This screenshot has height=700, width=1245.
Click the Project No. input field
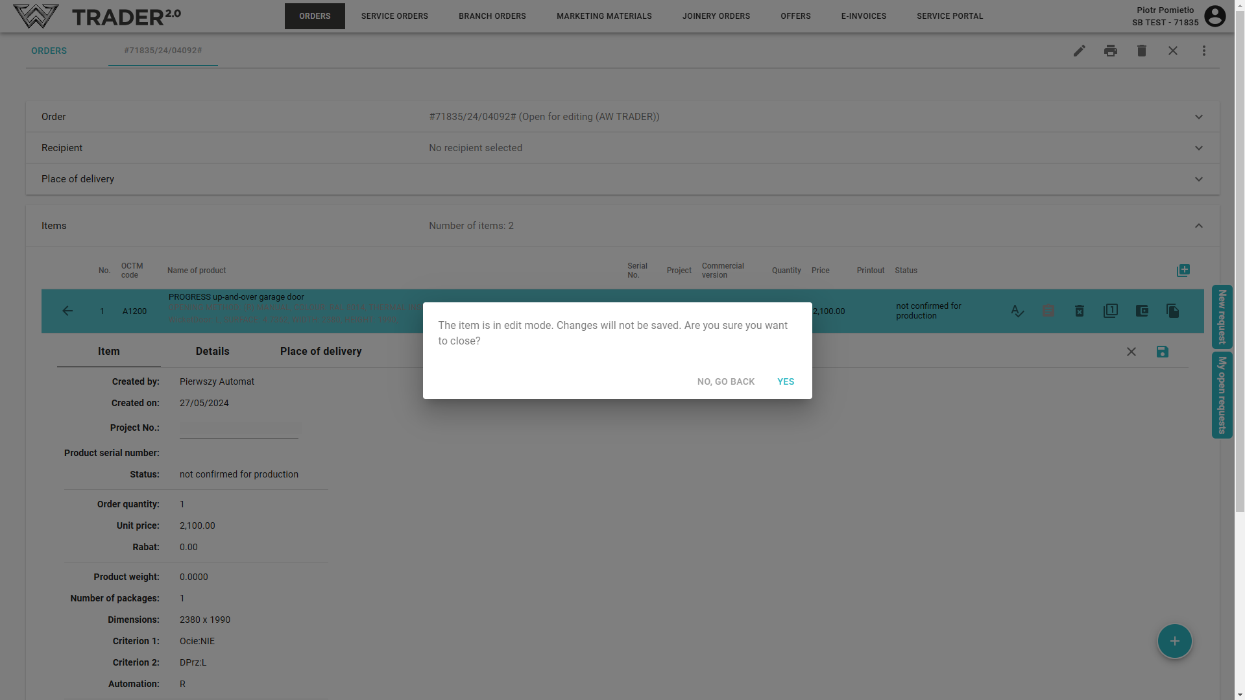click(x=239, y=429)
